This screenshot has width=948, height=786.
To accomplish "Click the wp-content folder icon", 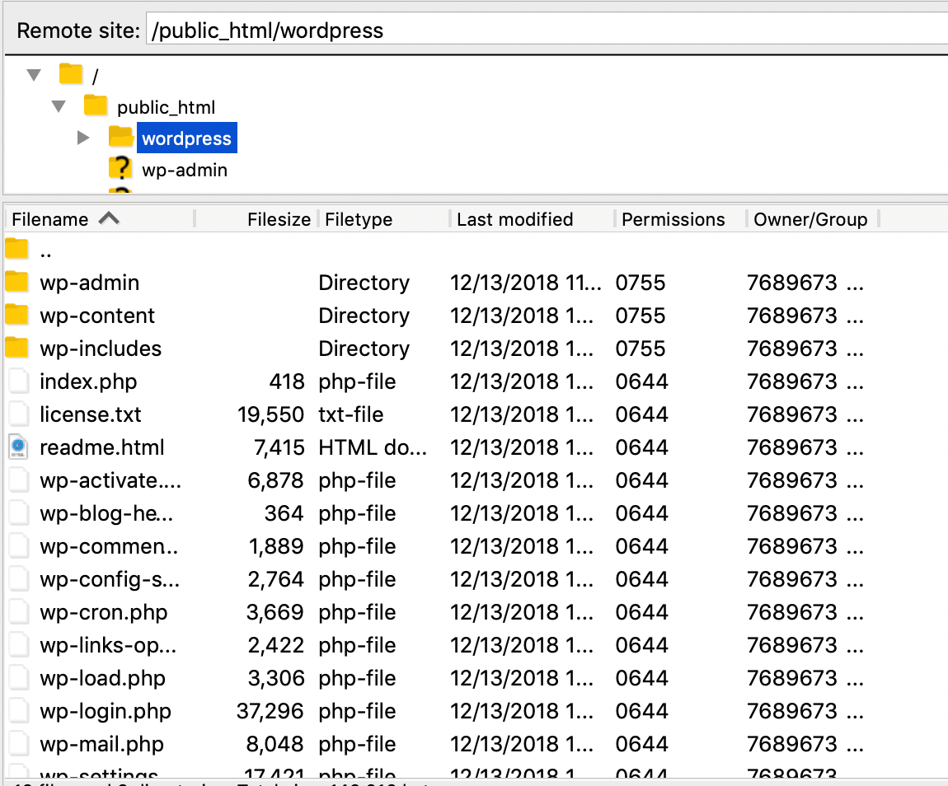I will (x=16, y=316).
